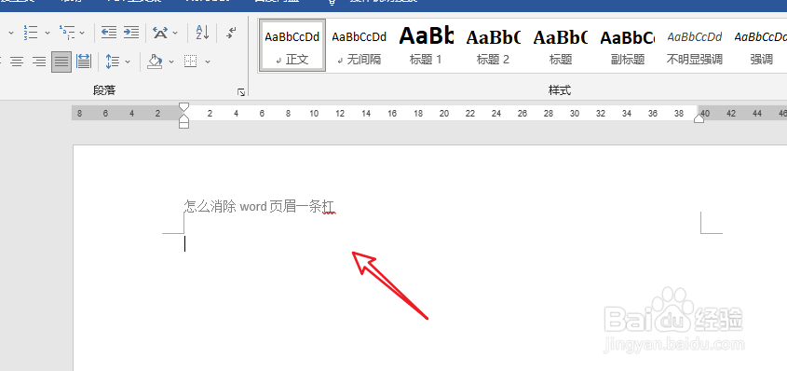
Task: Right align the paragraph
Action: tap(38, 62)
